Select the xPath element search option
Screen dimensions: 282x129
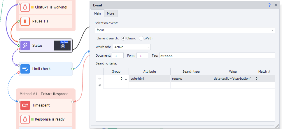[x=141, y=38]
